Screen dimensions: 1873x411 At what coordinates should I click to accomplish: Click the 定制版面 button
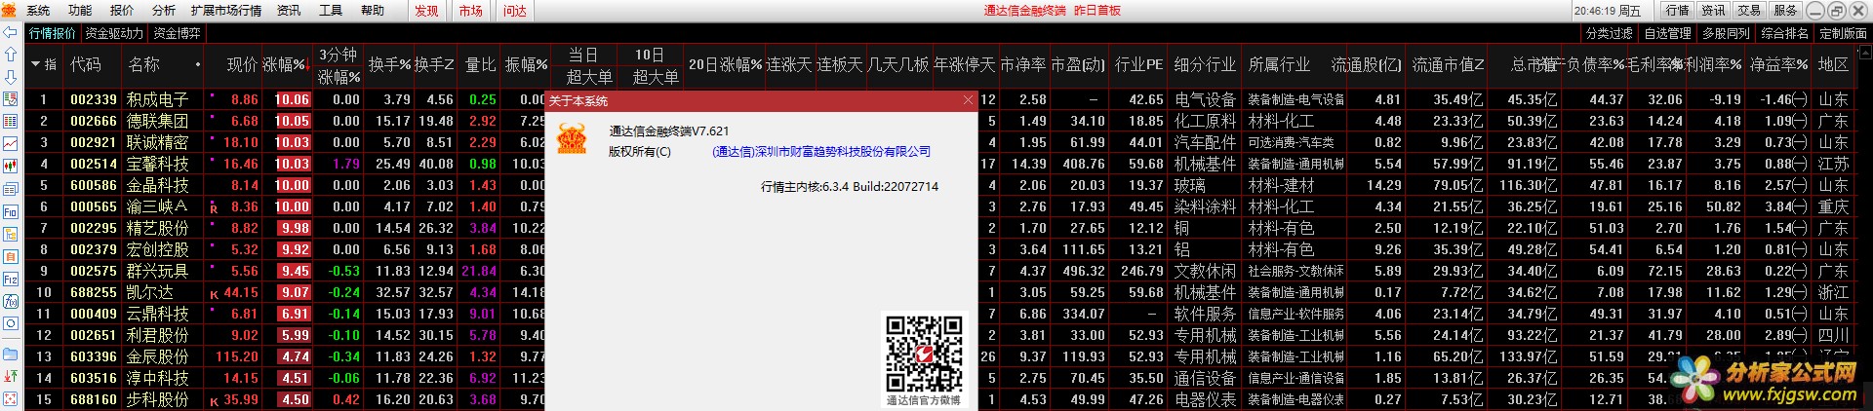(x=1844, y=33)
